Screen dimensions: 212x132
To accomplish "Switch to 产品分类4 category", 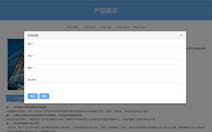I will (122, 27).
